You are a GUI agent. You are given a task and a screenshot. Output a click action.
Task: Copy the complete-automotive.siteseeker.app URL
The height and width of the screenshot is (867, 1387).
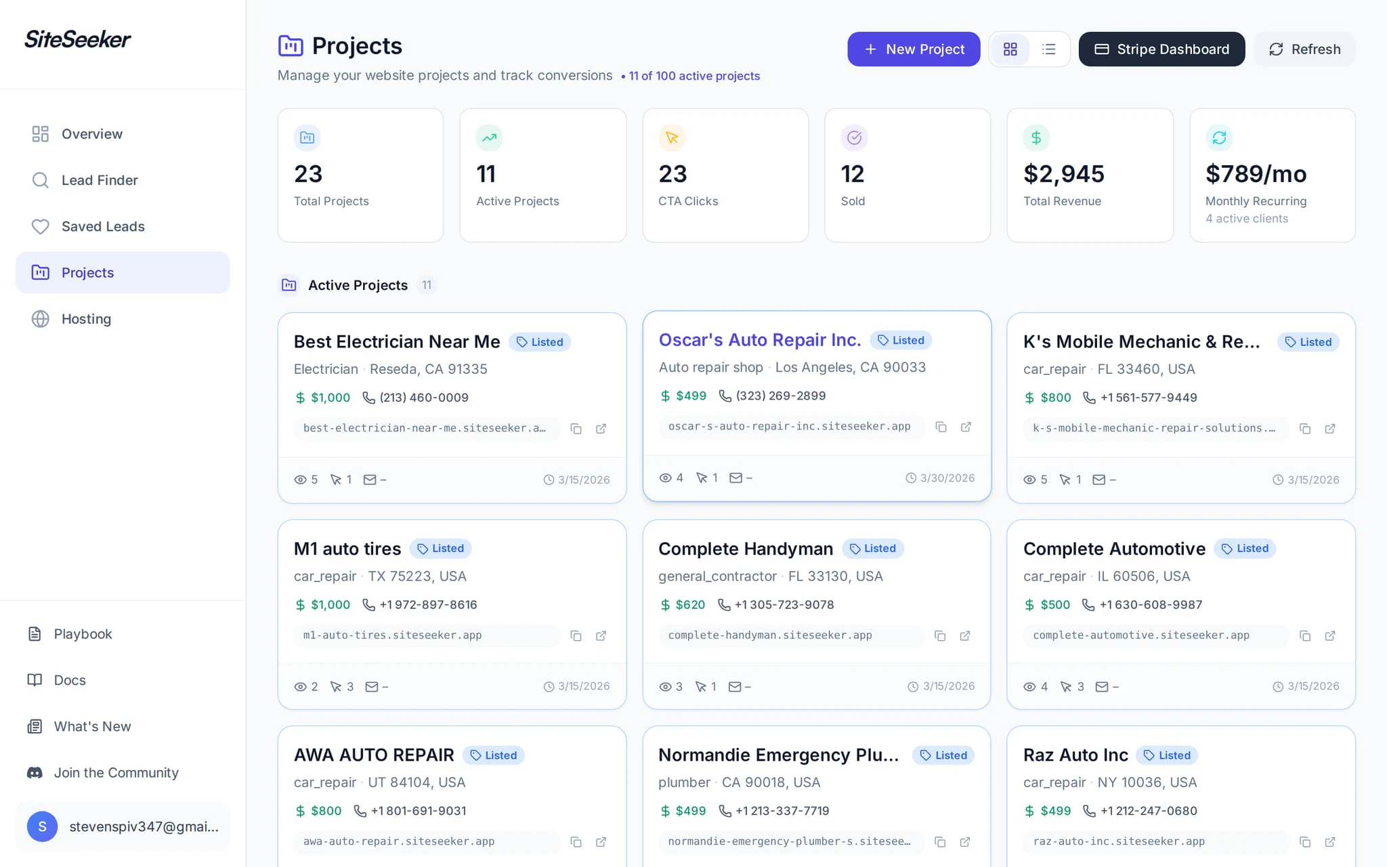[x=1305, y=635]
